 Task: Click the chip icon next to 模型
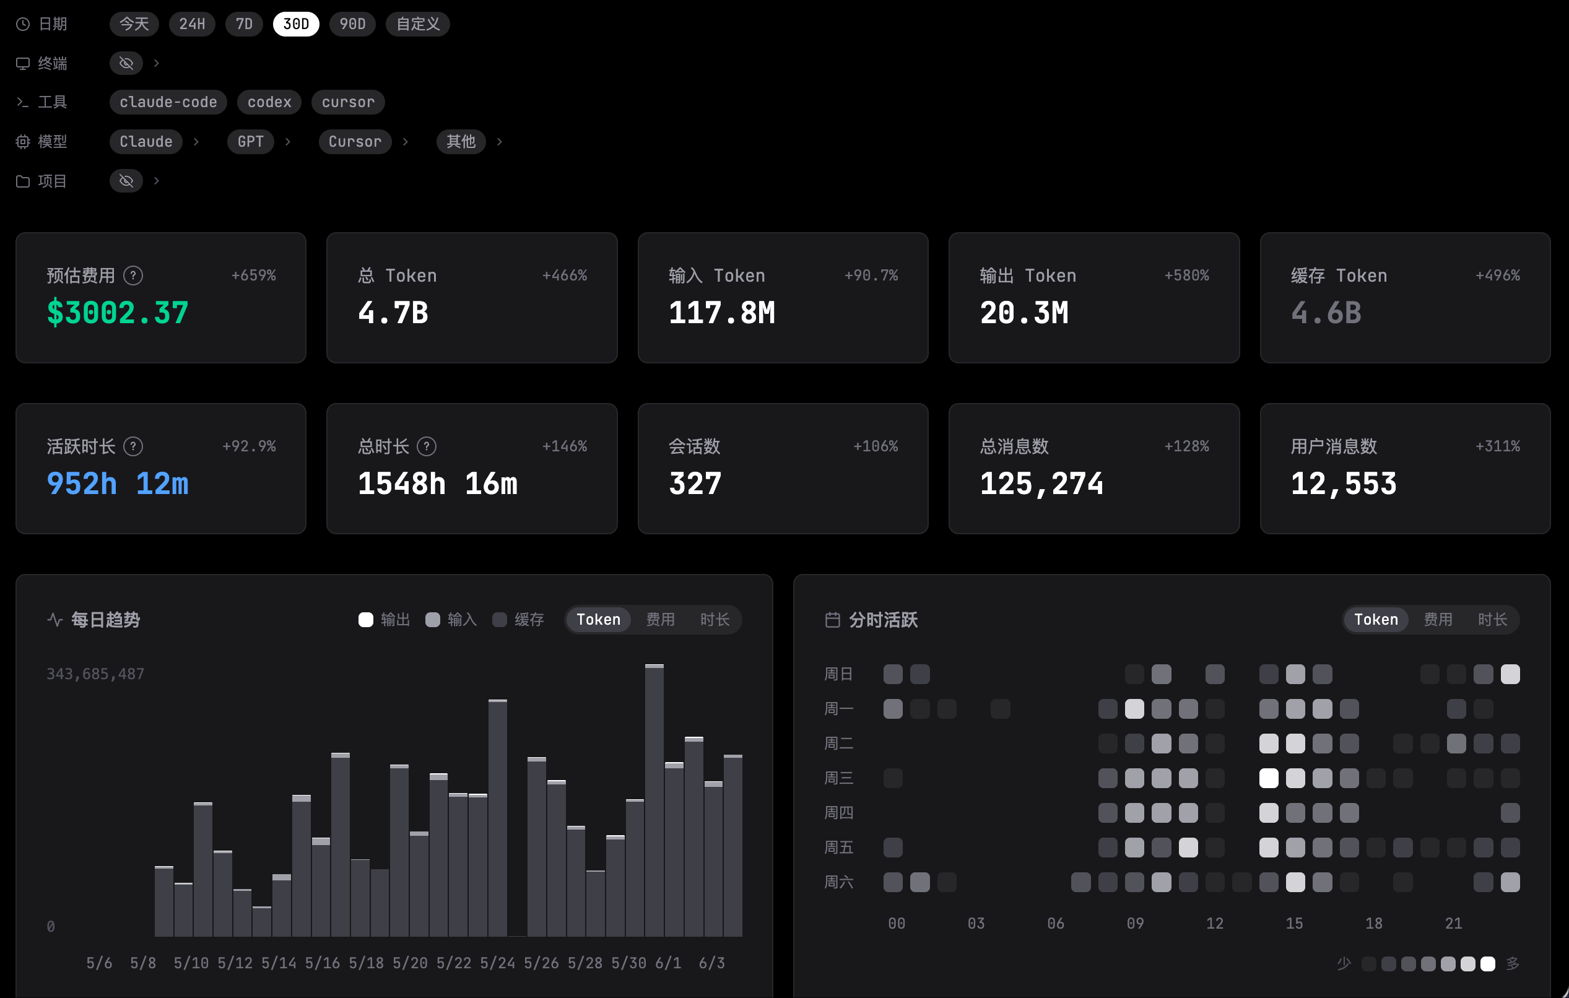point(23,141)
